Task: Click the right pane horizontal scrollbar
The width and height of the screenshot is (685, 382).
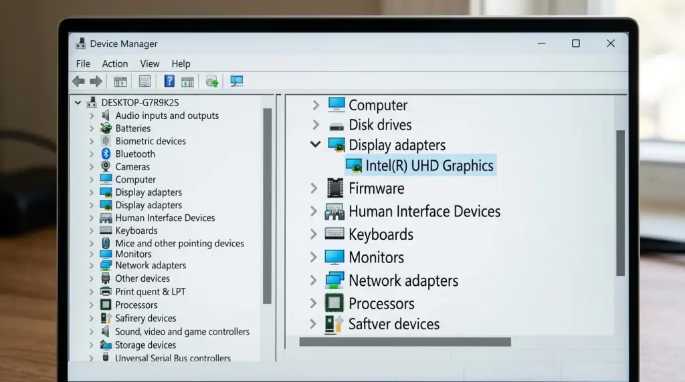Action: [405, 342]
